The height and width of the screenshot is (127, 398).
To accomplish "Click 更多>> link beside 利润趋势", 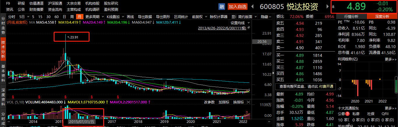I will pyautogui.click(x=390, y=59).
